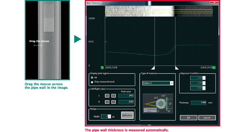Open the Pattern C type of measure dropdown
This screenshot has width=243, height=132.
tap(171, 83)
